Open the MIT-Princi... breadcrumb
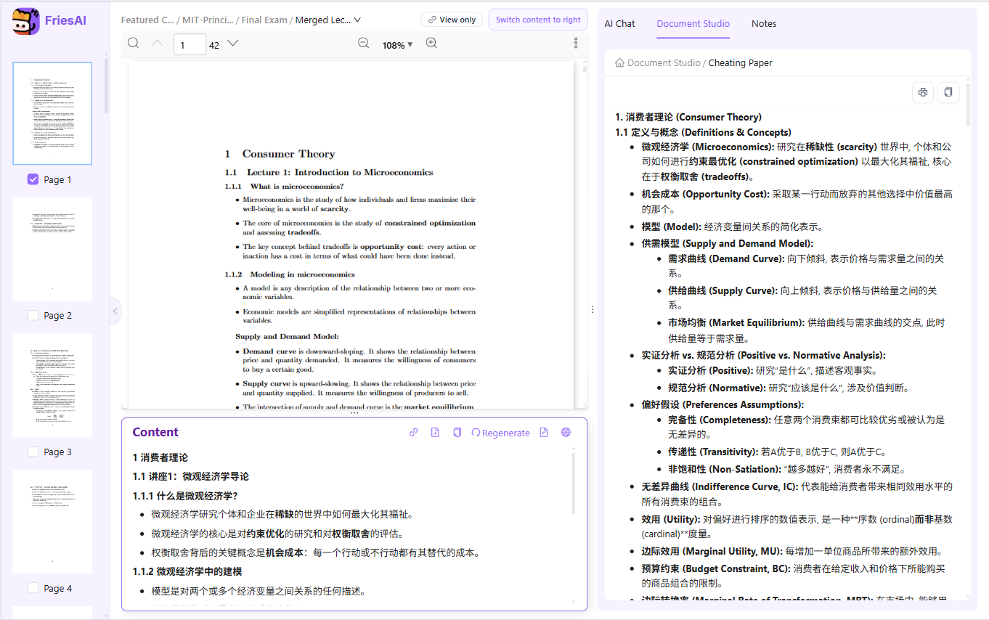The image size is (989, 620). [208, 20]
